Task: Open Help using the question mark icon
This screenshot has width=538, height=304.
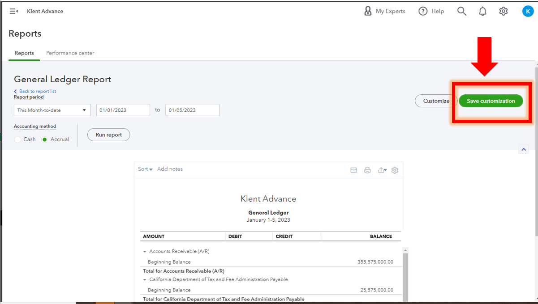Action: click(423, 11)
